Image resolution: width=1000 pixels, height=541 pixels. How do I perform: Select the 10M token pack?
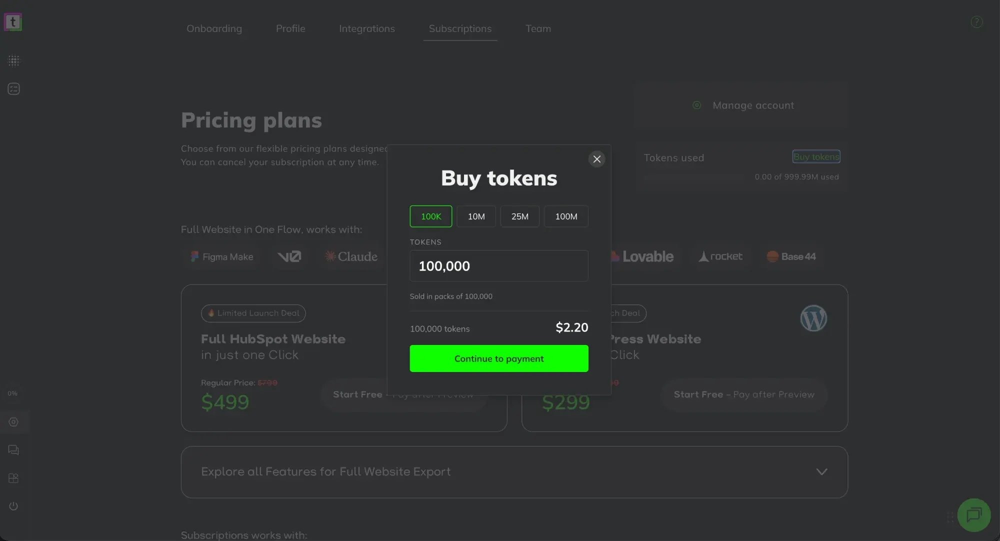click(x=476, y=216)
